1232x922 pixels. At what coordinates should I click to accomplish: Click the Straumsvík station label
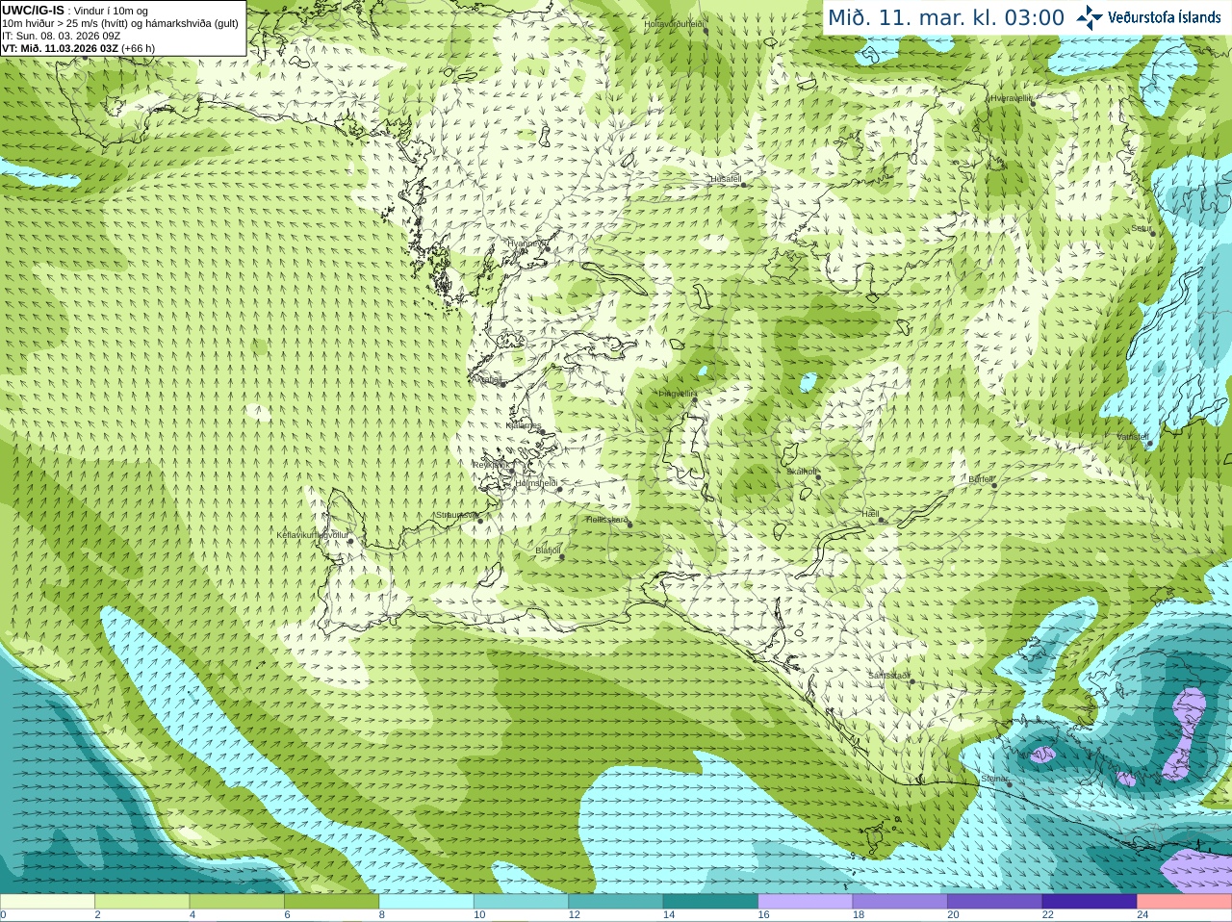pyautogui.click(x=455, y=515)
